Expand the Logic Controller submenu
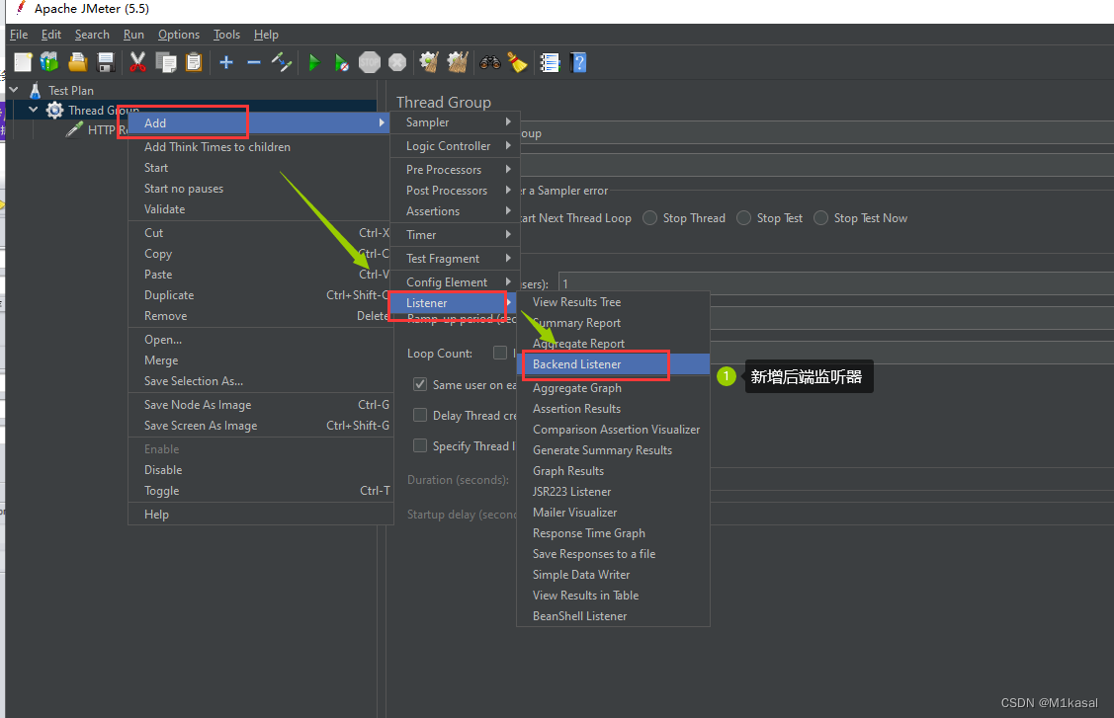This screenshot has height=718, width=1114. coord(455,145)
